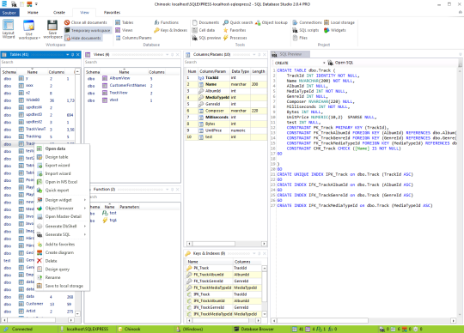
Task: Open Processes tool
Action: [x=235, y=38]
